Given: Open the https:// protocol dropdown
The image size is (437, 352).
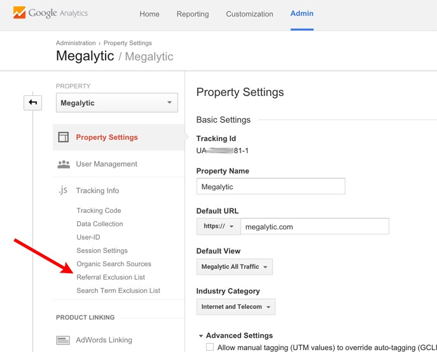Looking at the screenshot, I should 218,227.
